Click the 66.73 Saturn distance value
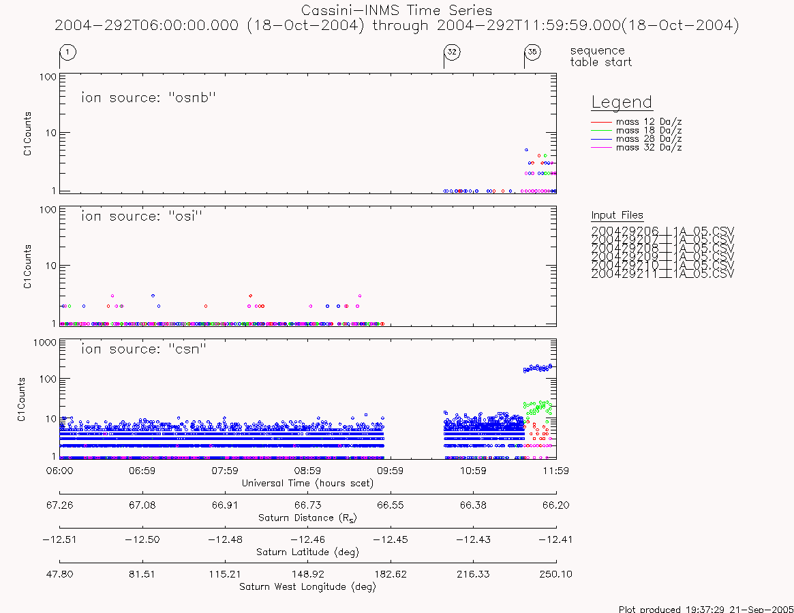Image resolution: width=794 pixels, height=613 pixels. [x=307, y=505]
